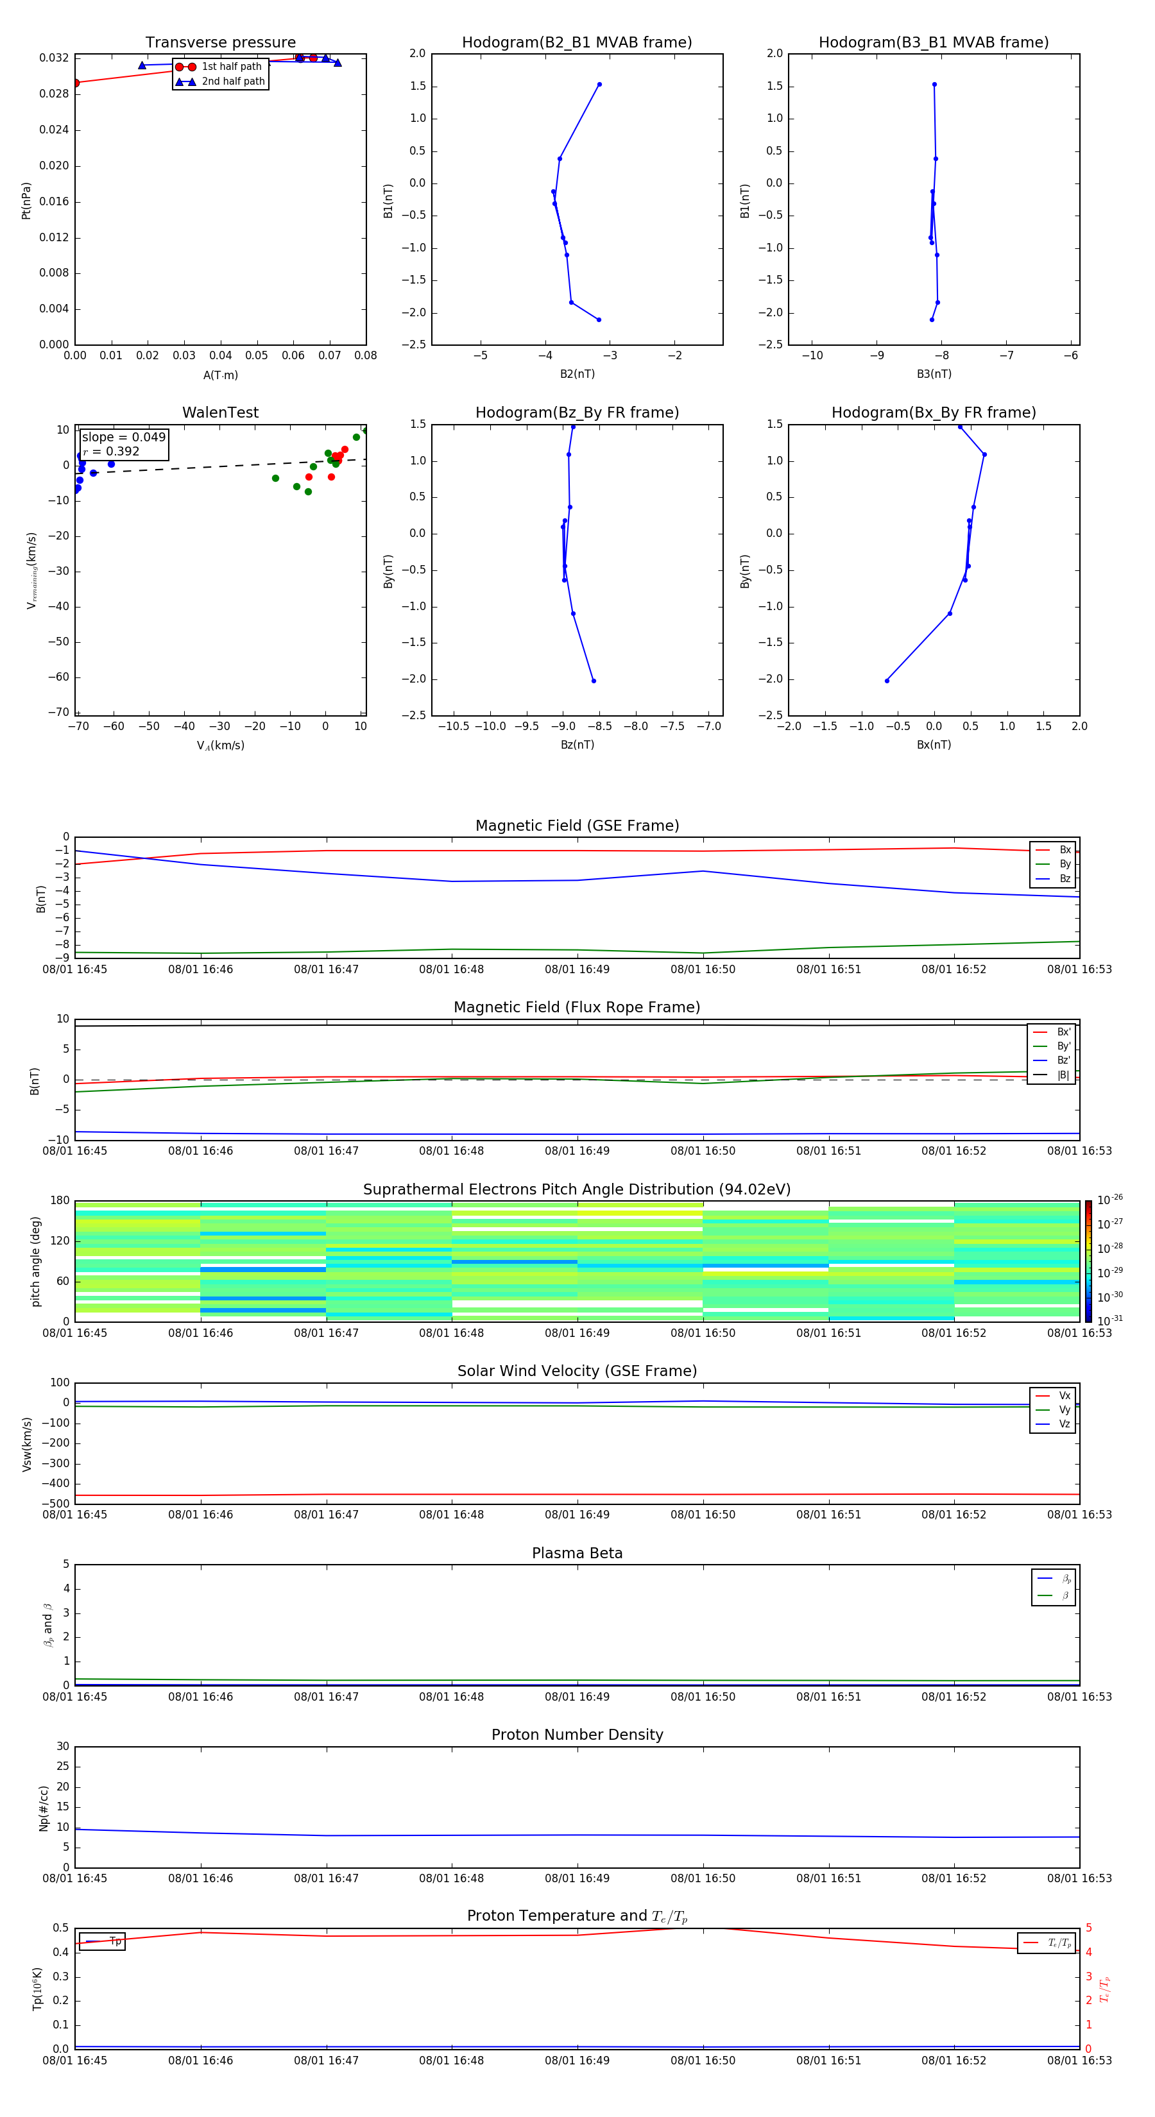
Task: Click the "Tp(10^6K)" y-axis label
Action: coord(37,1989)
